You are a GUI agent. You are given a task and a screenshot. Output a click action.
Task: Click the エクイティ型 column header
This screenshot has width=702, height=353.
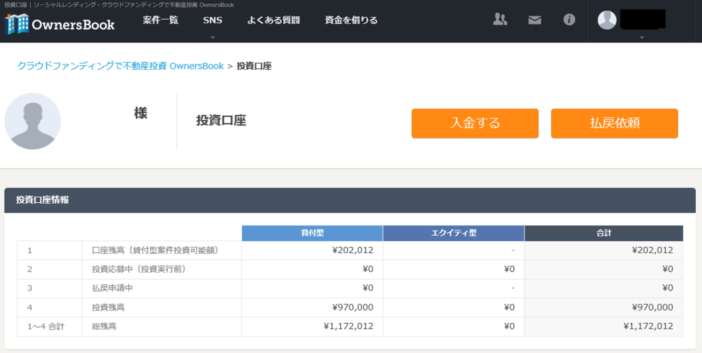click(454, 233)
